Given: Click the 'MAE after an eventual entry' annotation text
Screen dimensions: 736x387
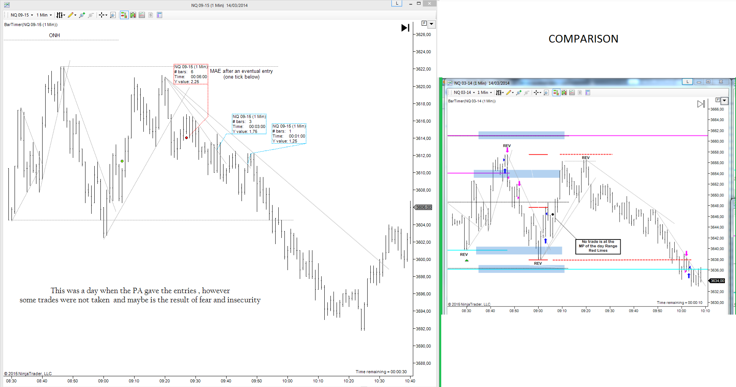Looking at the screenshot, I should click(x=242, y=71).
